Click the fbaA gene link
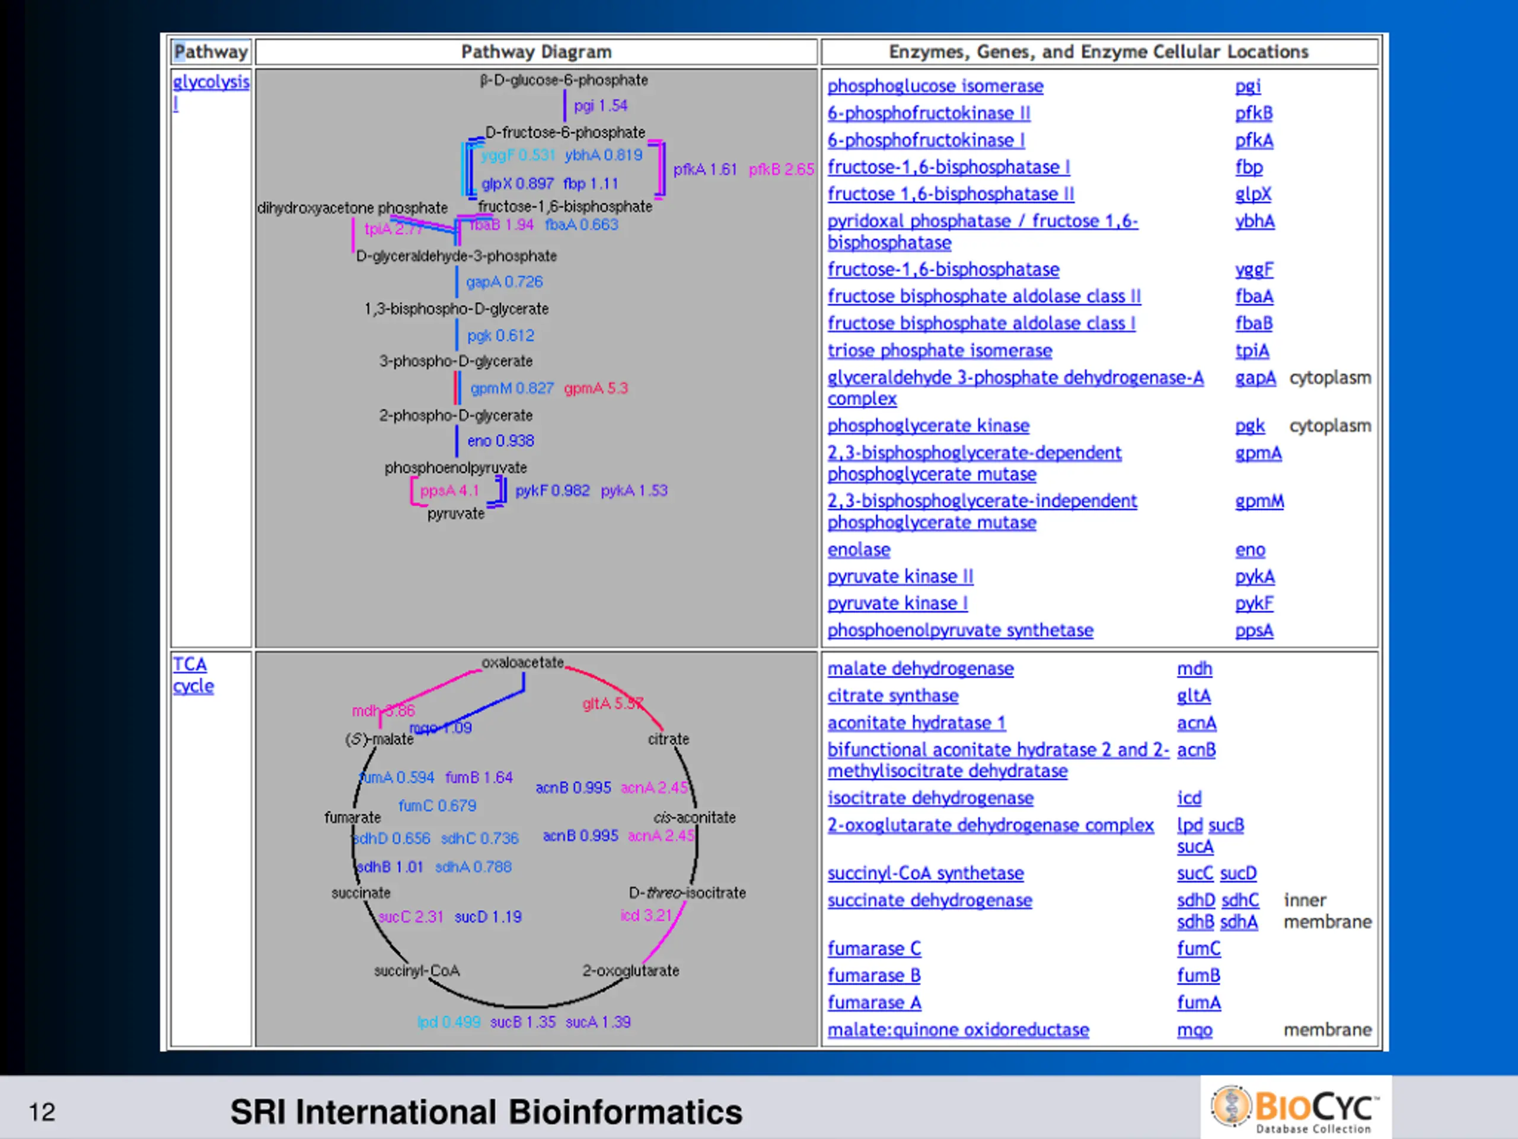 pyautogui.click(x=1254, y=296)
